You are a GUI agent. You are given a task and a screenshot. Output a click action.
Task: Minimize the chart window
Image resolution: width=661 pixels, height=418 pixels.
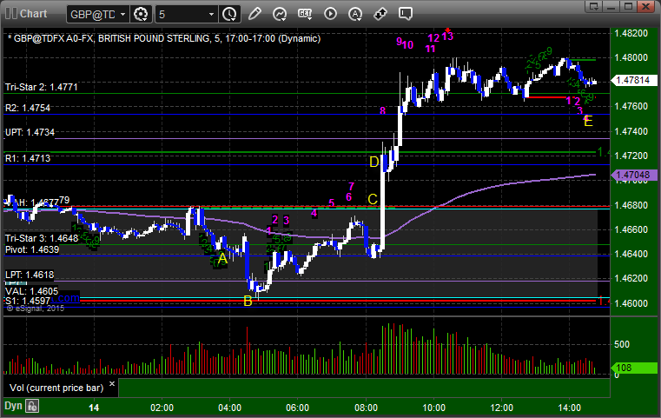pyautogui.click(x=611, y=6)
